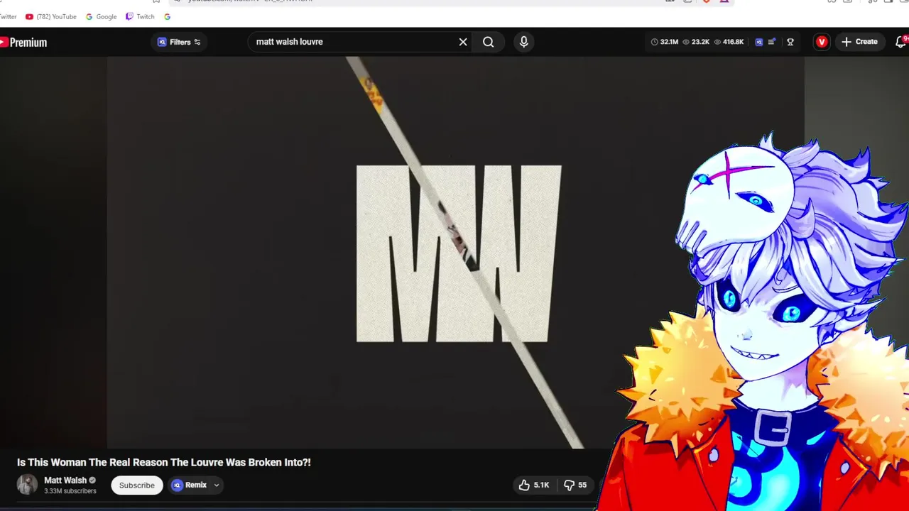Image resolution: width=909 pixels, height=511 pixels.
Task: Click the 32.1M clock stat
Action: [x=664, y=42]
